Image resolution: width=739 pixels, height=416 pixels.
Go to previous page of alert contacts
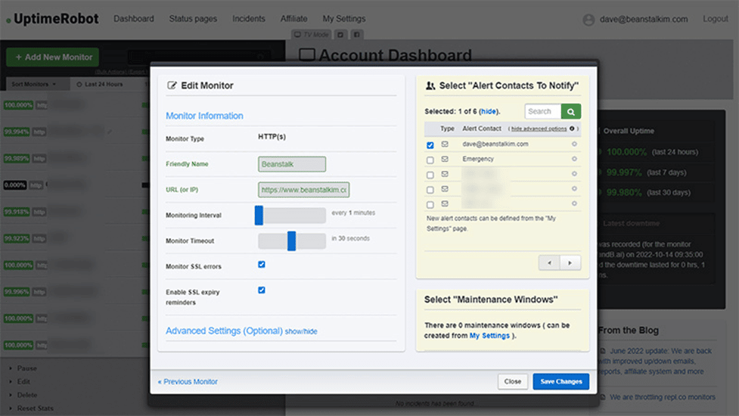pyautogui.click(x=549, y=262)
